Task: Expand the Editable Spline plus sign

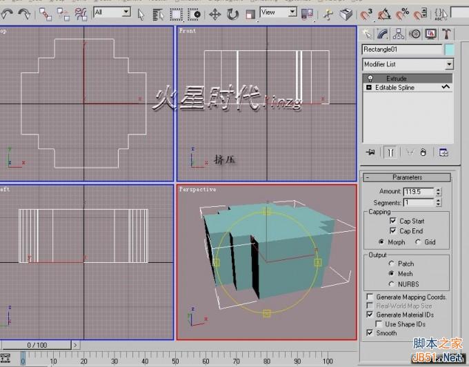Action: click(x=369, y=88)
